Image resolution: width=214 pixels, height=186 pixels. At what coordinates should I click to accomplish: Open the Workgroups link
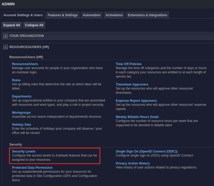click(21, 113)
